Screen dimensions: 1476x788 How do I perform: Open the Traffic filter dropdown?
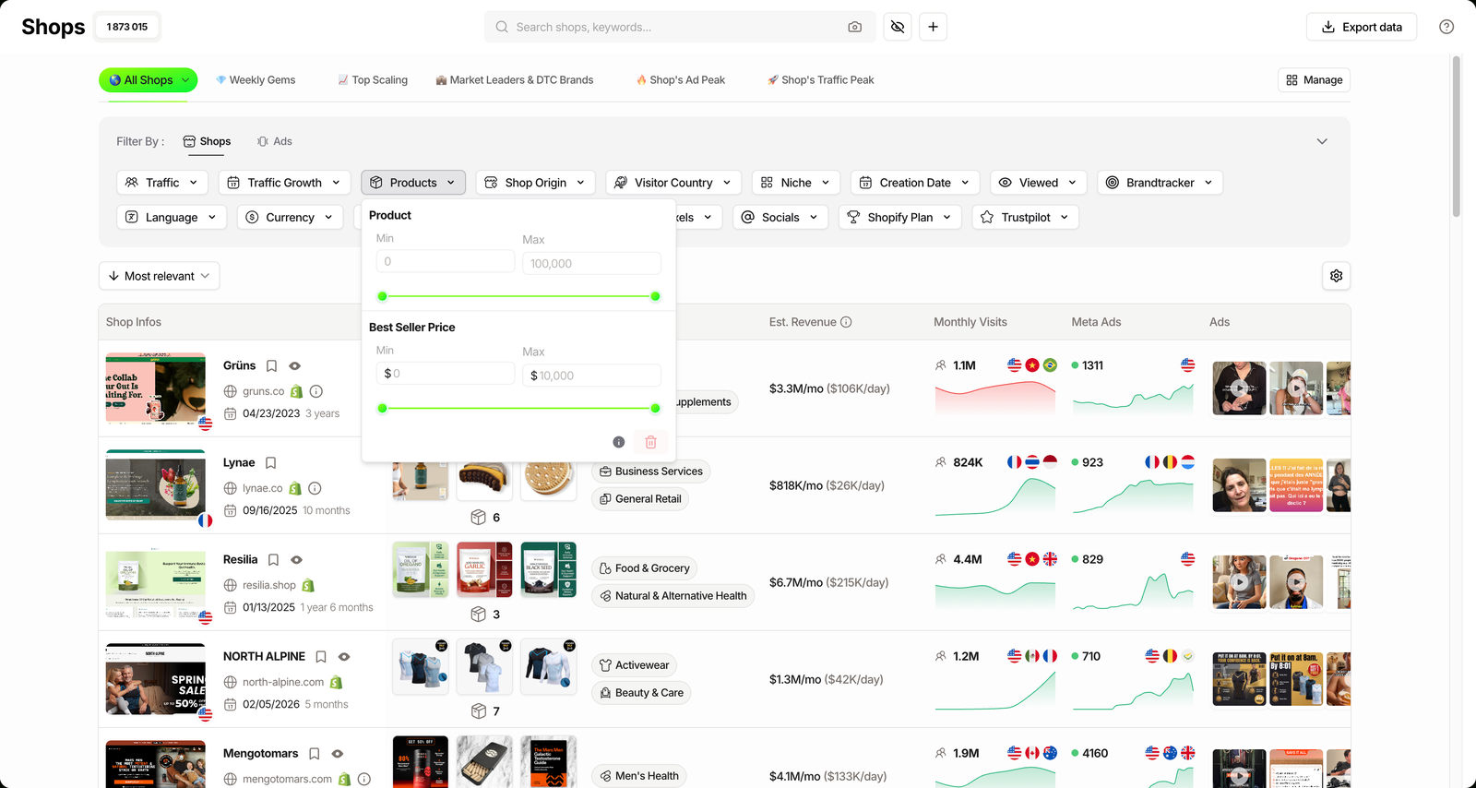click(x=162, y=183)
